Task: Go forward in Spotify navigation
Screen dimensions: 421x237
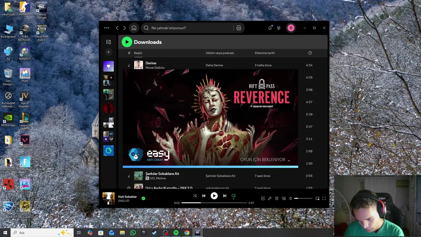Action: [124, 28]
